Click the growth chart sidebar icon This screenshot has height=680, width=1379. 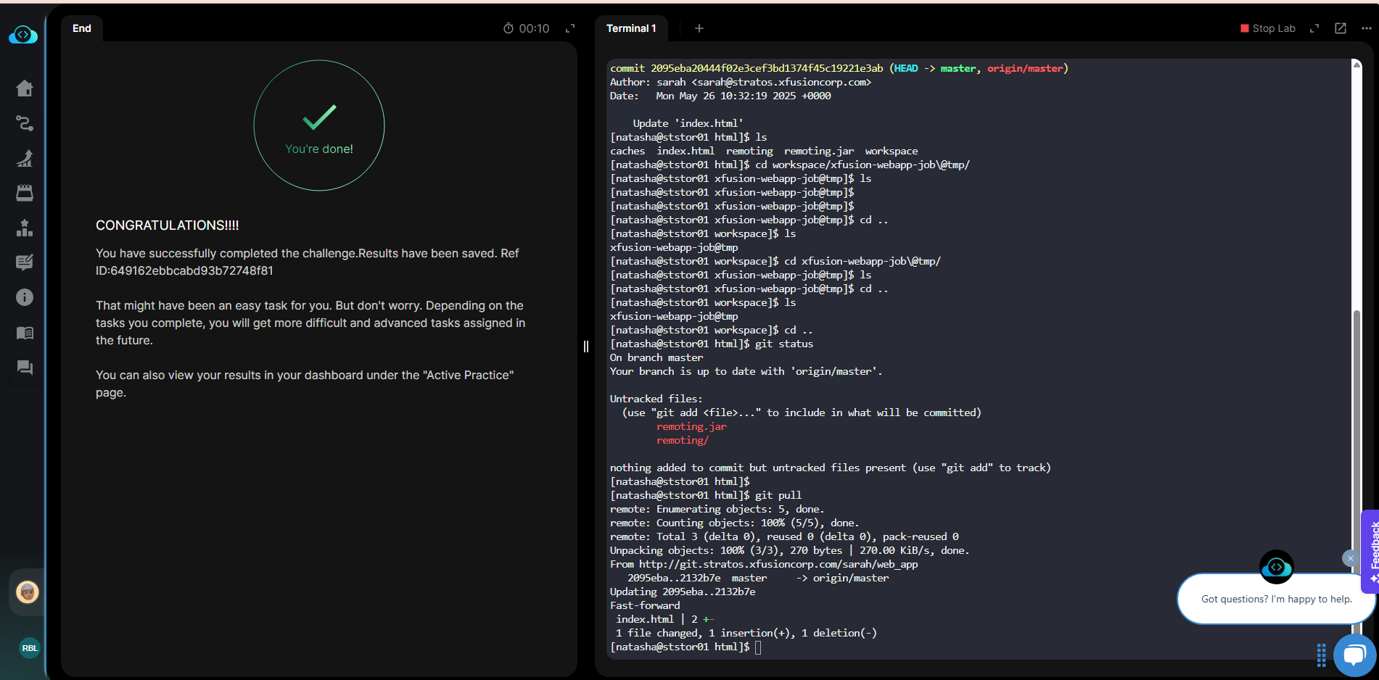pos(25,158)
